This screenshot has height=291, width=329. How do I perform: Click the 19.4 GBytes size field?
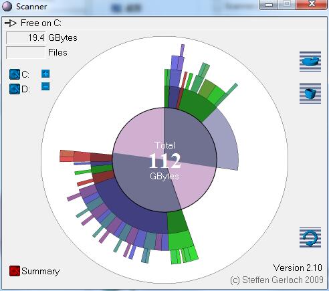25,37
